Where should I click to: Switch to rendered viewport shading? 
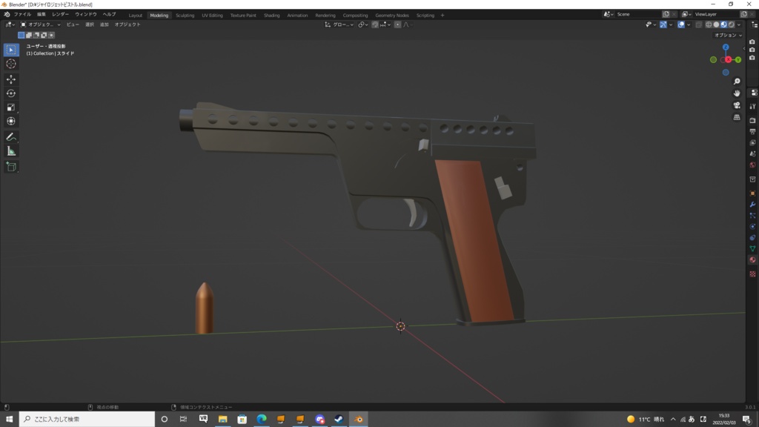(x=732, y=24)
